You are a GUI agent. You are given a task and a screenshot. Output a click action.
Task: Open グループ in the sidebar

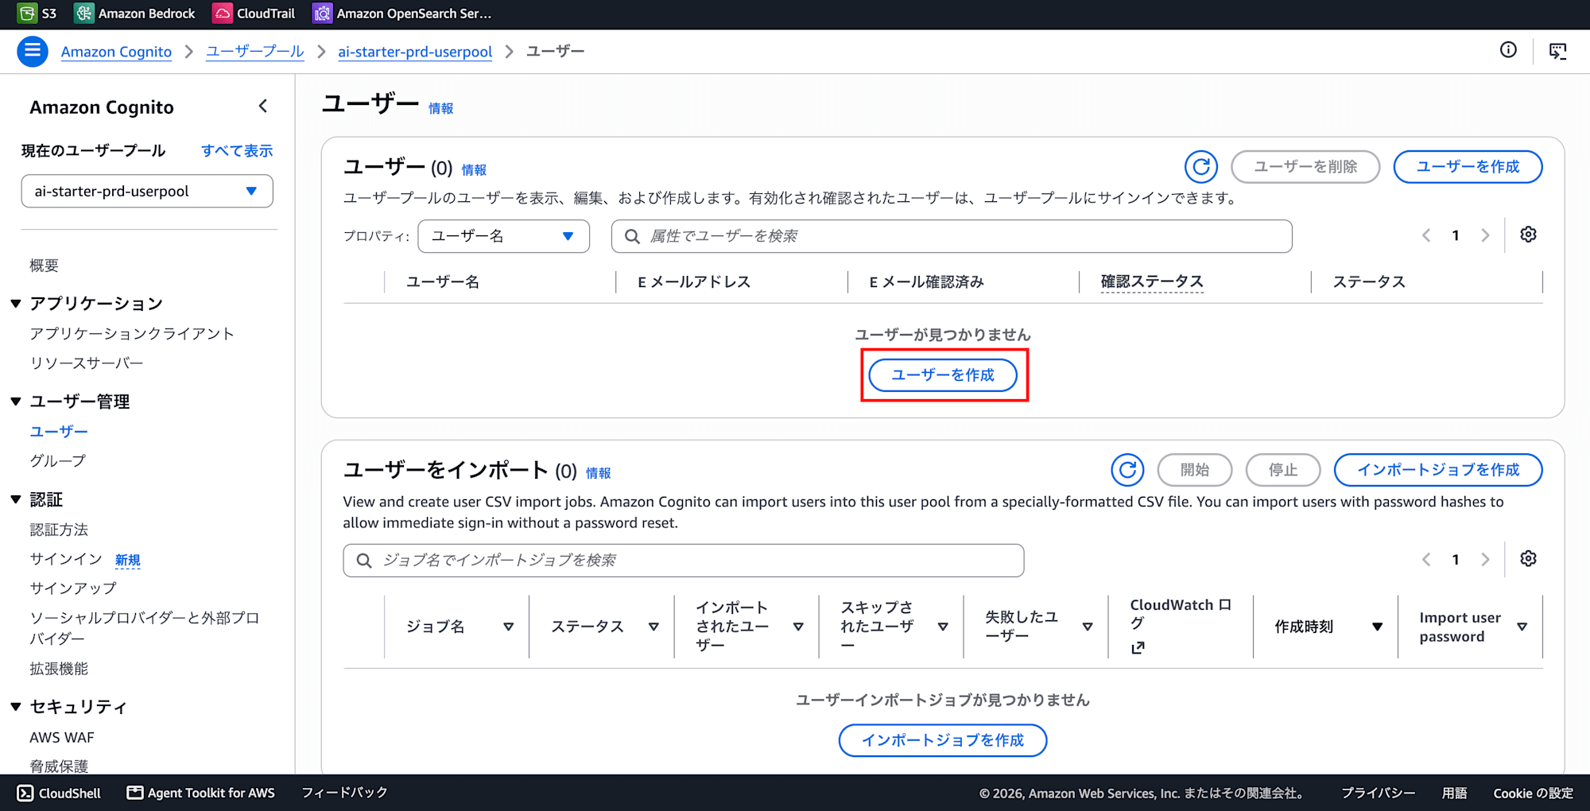coord(58,460)
